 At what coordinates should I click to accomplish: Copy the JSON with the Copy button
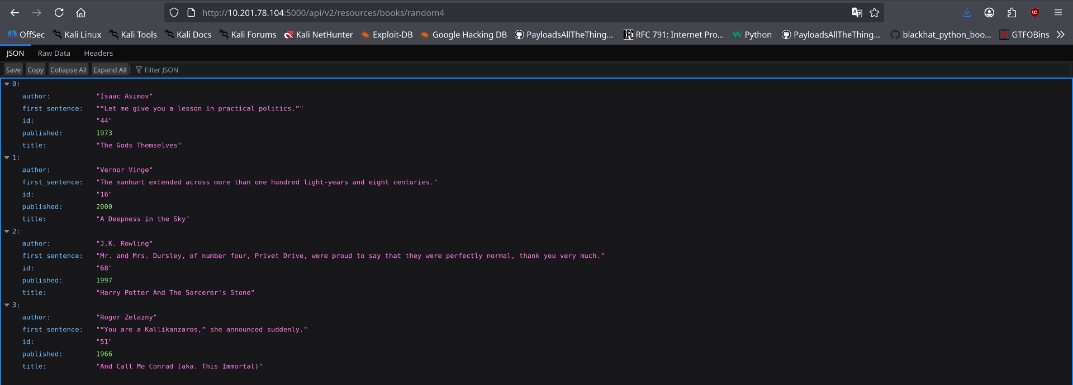coord(35,70)
